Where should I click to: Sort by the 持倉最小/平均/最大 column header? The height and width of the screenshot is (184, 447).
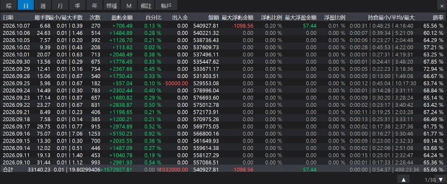[x=391, y=18]
